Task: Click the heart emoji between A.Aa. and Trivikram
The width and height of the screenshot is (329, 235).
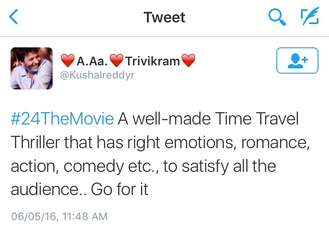Action: point(117,61)
